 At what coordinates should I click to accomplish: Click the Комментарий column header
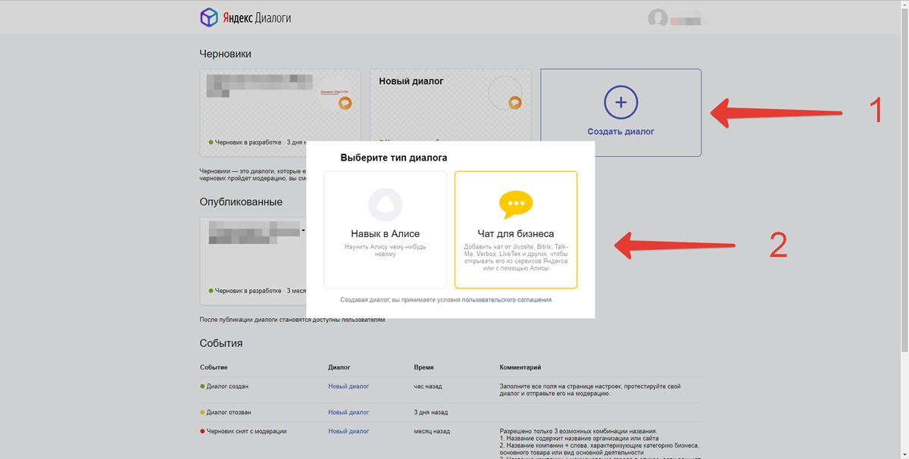coord(520,367)
